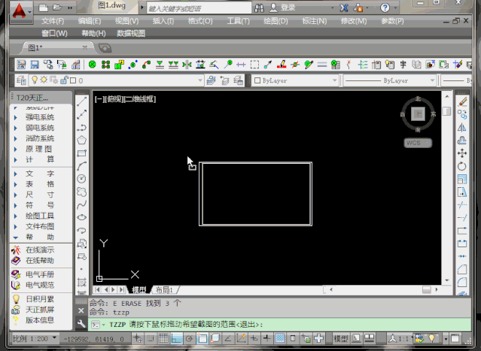The image size is (481, 351).
Task: Click the Copy objects tool
Action: (462, 114)
